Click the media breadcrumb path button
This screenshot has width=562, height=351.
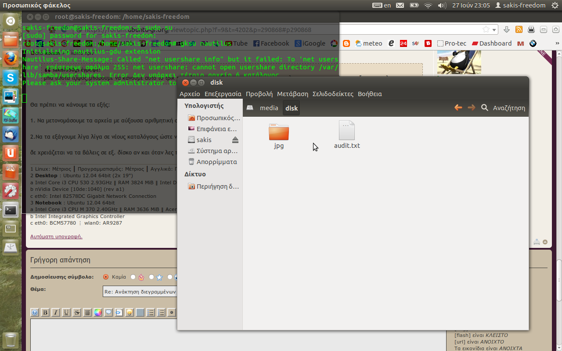pyautogui.click(x=269, y=108)
